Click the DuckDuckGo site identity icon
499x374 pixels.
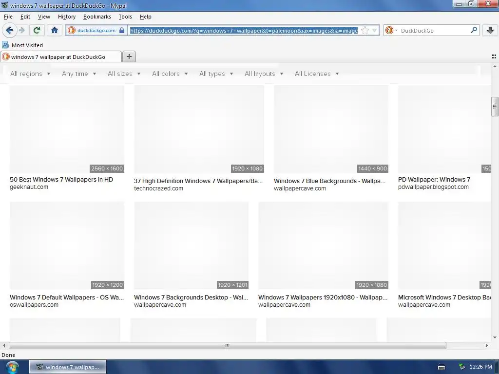click(72, 31)
